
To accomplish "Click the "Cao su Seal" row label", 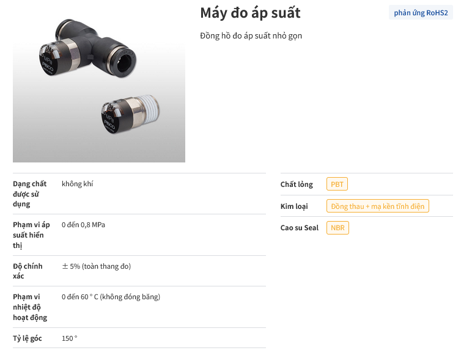I will [300, 228].
